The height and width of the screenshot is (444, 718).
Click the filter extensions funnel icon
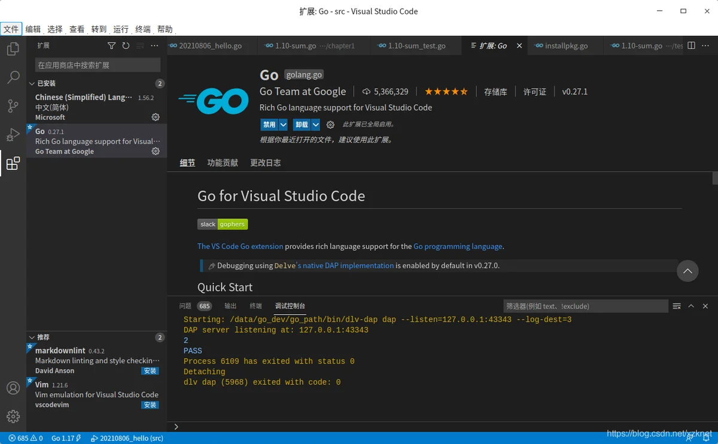(111, 45)
